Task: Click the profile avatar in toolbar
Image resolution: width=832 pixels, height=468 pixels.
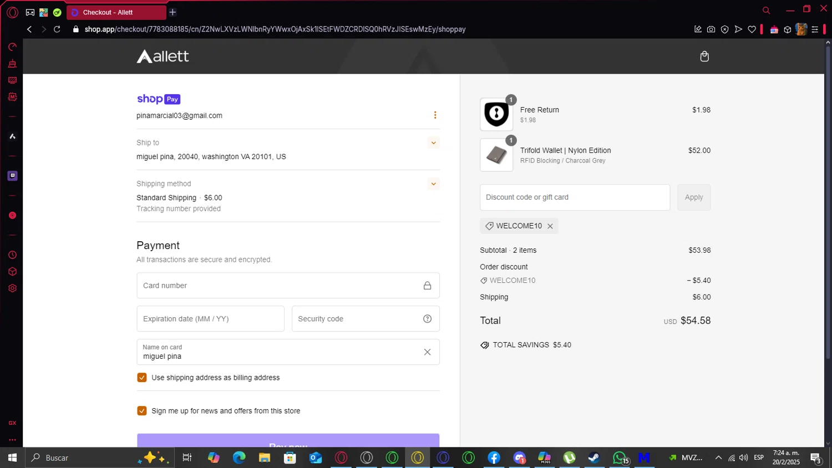Action: [801, 29]
